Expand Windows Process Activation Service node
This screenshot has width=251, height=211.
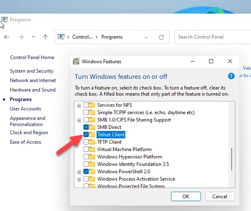(79, 179)
